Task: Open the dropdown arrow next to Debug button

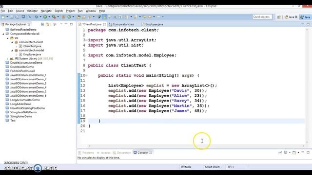Action: [x=40, y=17]
